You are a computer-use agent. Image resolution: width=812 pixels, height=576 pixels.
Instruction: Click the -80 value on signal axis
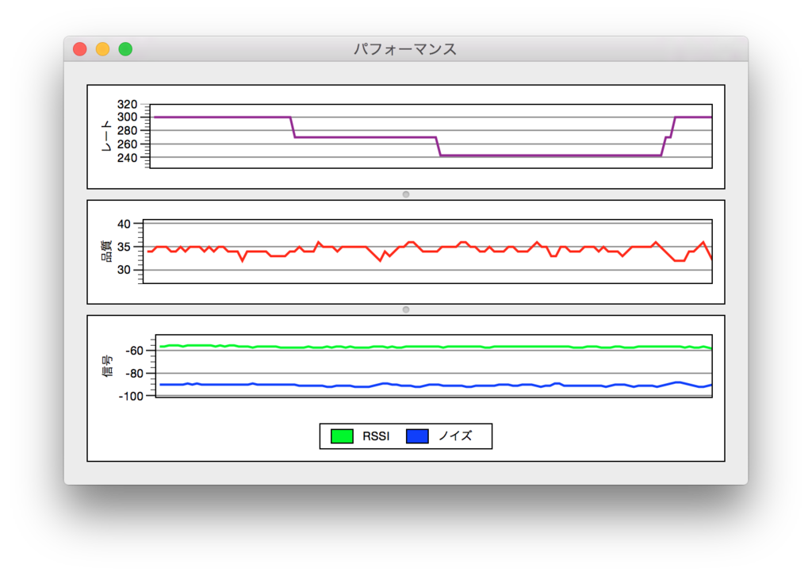click(x=135, y=374)
